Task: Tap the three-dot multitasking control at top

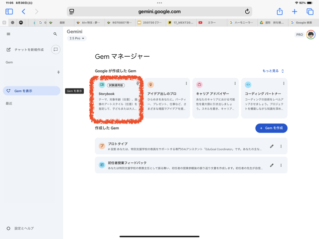Action: tap(159, 3)
